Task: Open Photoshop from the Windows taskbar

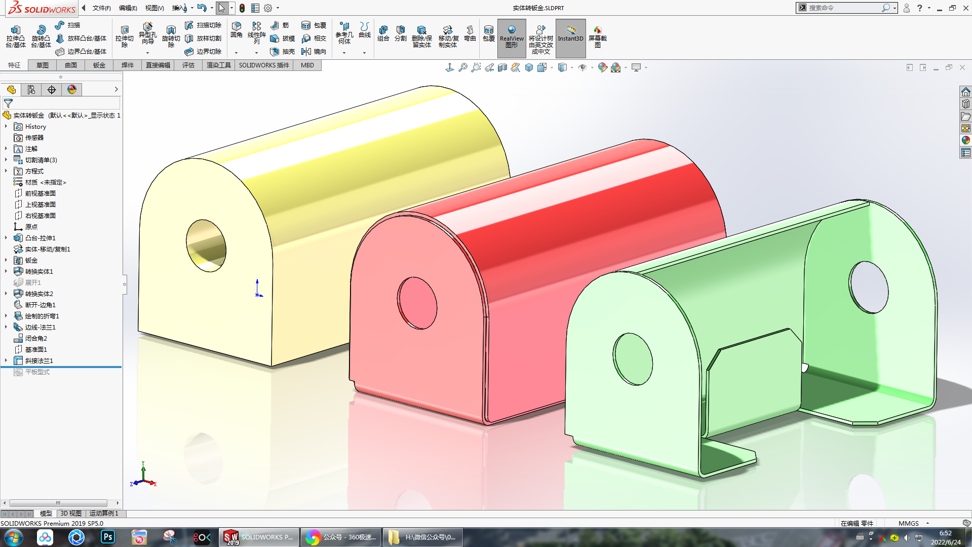Action: (x=107, y=537)
